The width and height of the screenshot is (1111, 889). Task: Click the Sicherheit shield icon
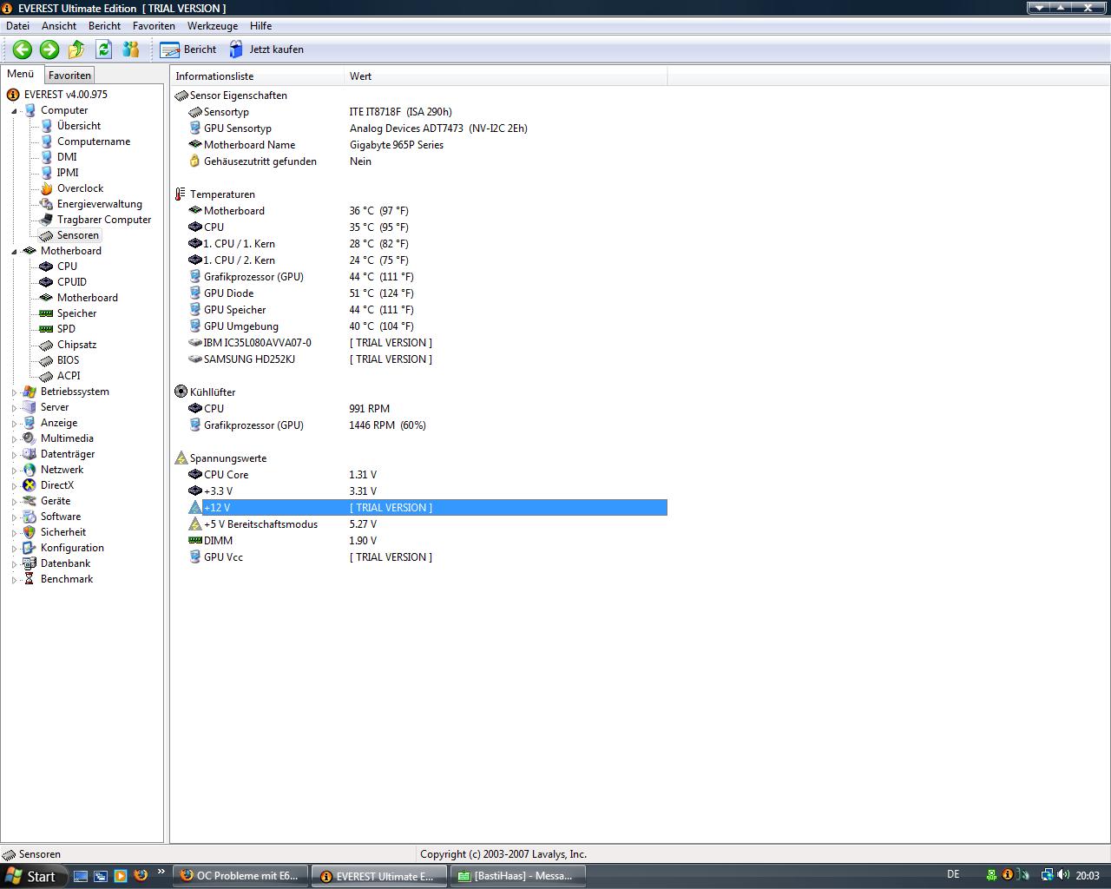coord(30,532)
